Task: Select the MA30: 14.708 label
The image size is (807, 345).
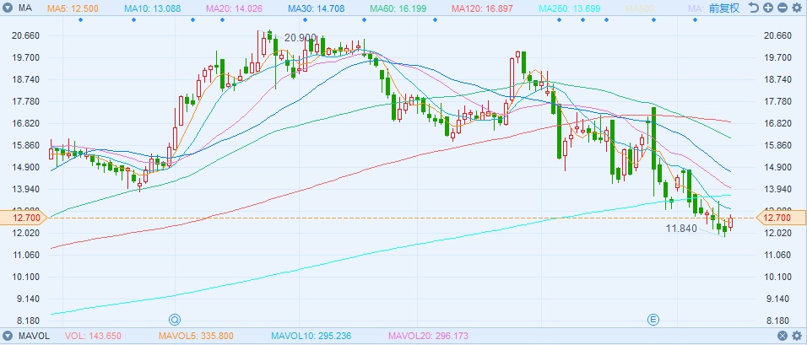Action: (x=316, y=8)
